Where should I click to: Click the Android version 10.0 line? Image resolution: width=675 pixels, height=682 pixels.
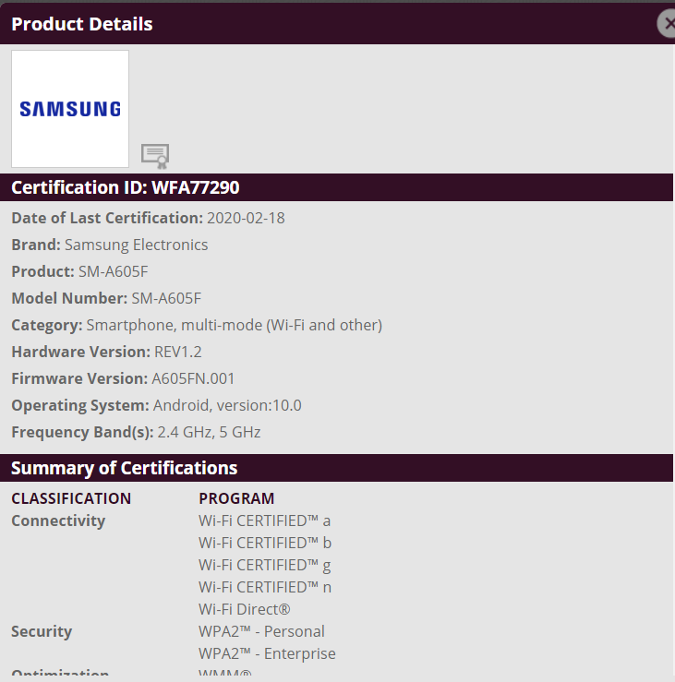click(x=227, y=406)
